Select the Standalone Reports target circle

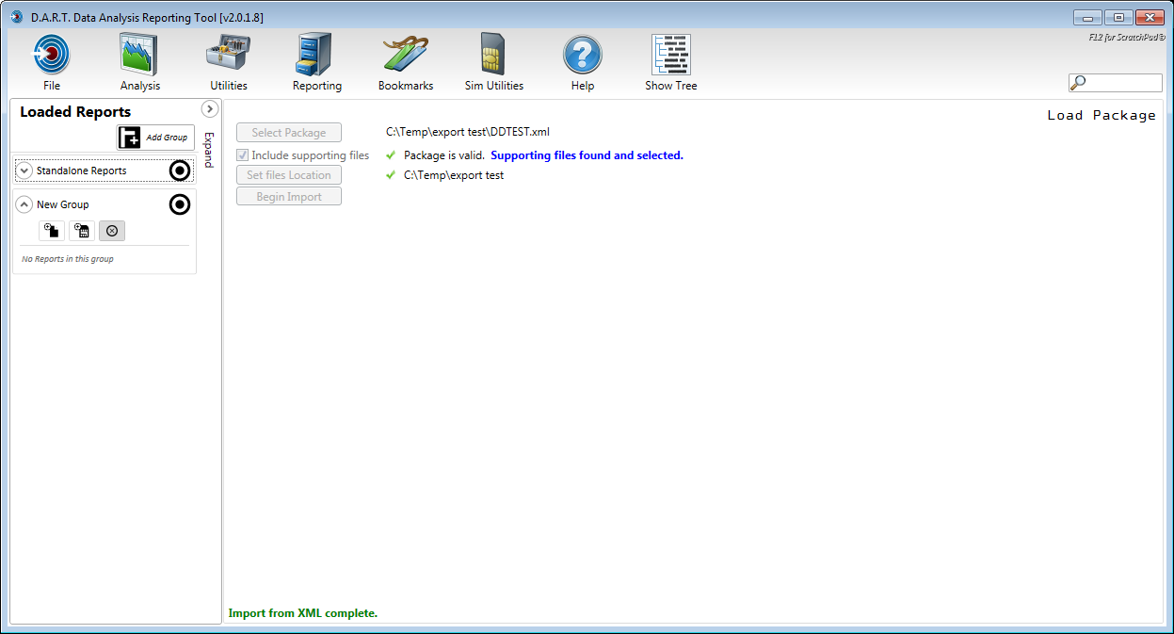coord(180,171)
